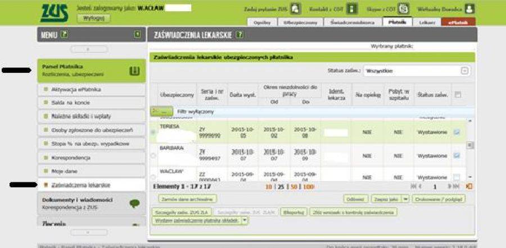This screenshot has height=248, width=506.
Task: Select radio button for TERESA row
Action: [x=153, y=132]
